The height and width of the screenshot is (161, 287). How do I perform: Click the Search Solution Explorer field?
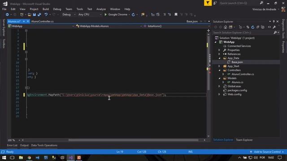243,33
